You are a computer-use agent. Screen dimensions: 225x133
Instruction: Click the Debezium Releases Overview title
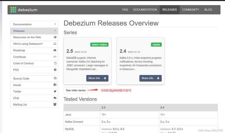[111, 23]
